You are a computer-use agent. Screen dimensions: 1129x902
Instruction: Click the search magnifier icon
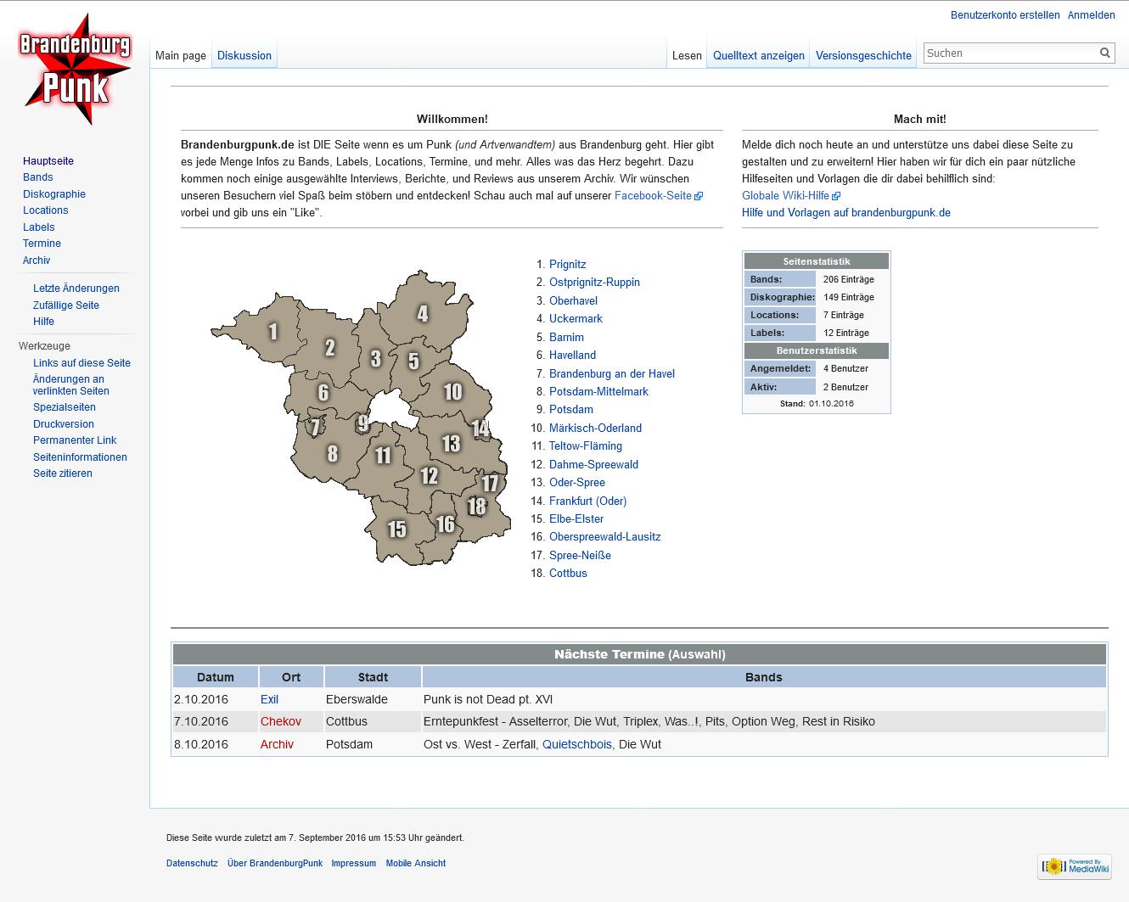(x=1104, y=53)
